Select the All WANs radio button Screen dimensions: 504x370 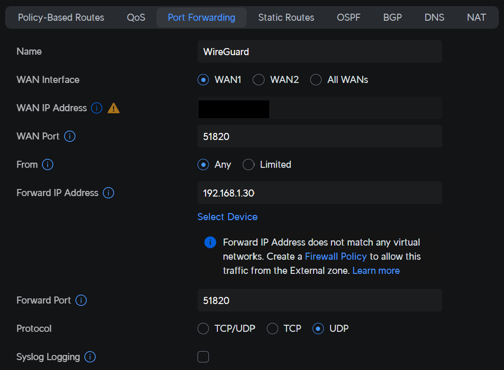[315, 80]
